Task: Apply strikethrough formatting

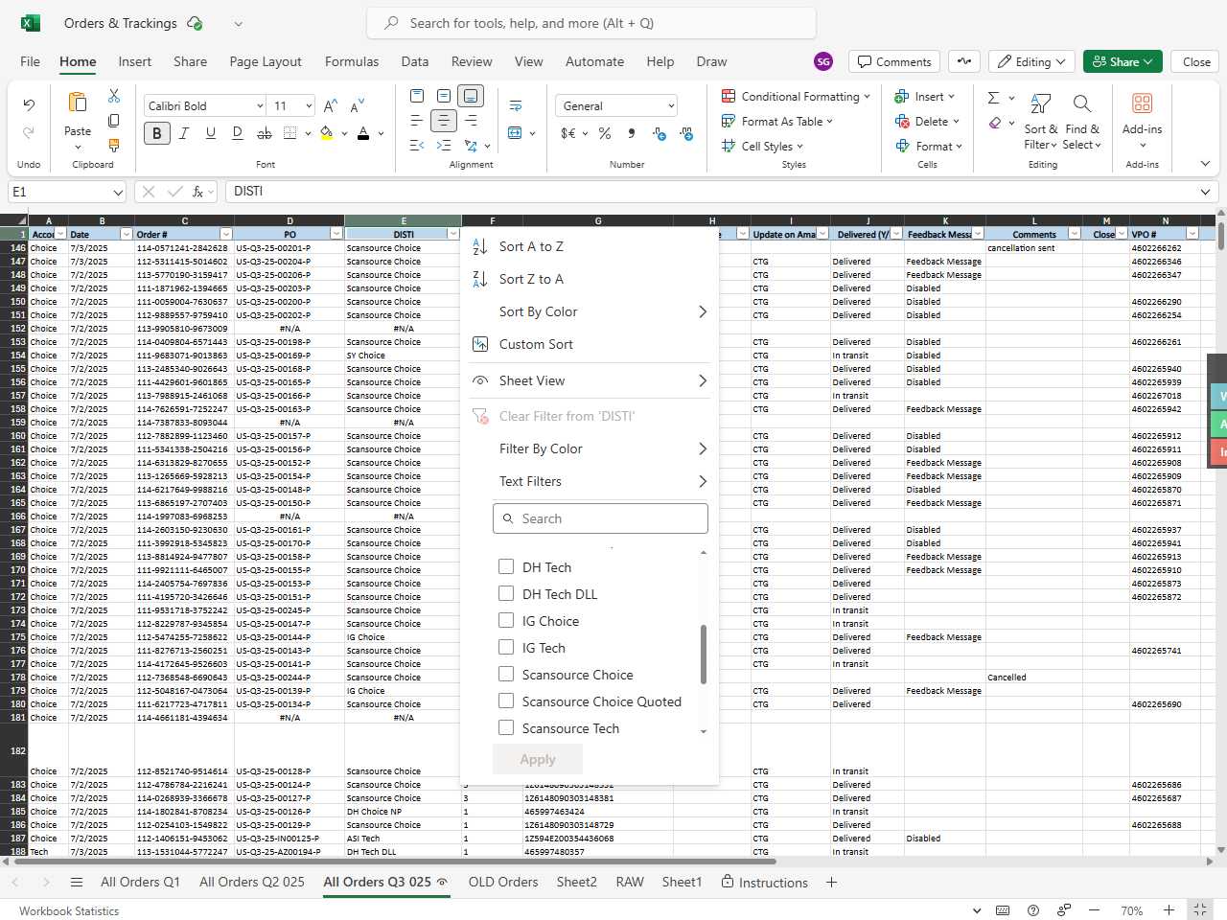Action: click(264, 133)
